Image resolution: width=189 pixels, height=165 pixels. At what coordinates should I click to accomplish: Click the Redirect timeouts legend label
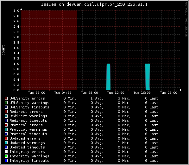pos(28,120)
